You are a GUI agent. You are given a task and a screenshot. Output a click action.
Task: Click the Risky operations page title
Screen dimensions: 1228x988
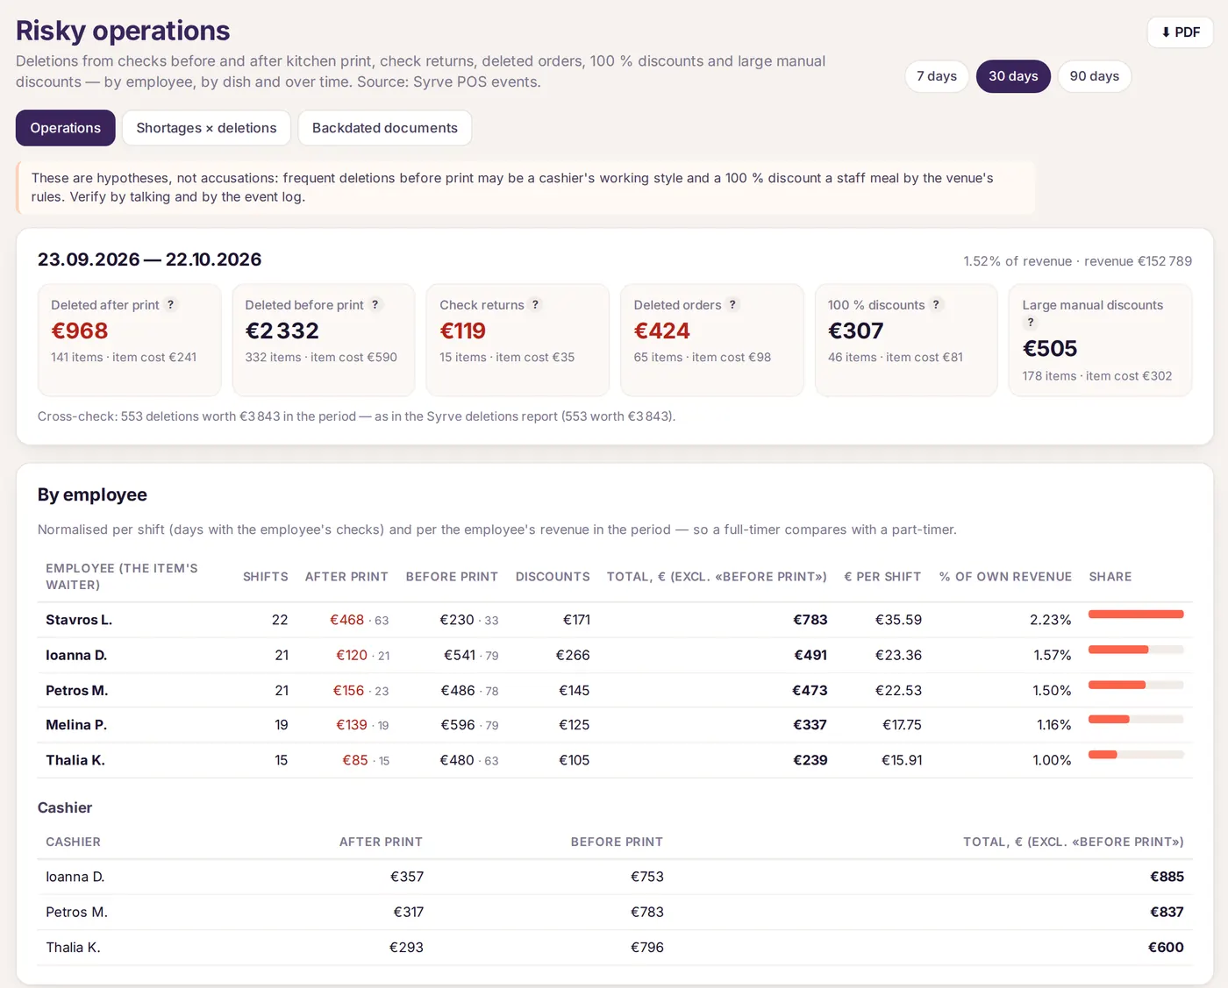click(x=123, y=31)
